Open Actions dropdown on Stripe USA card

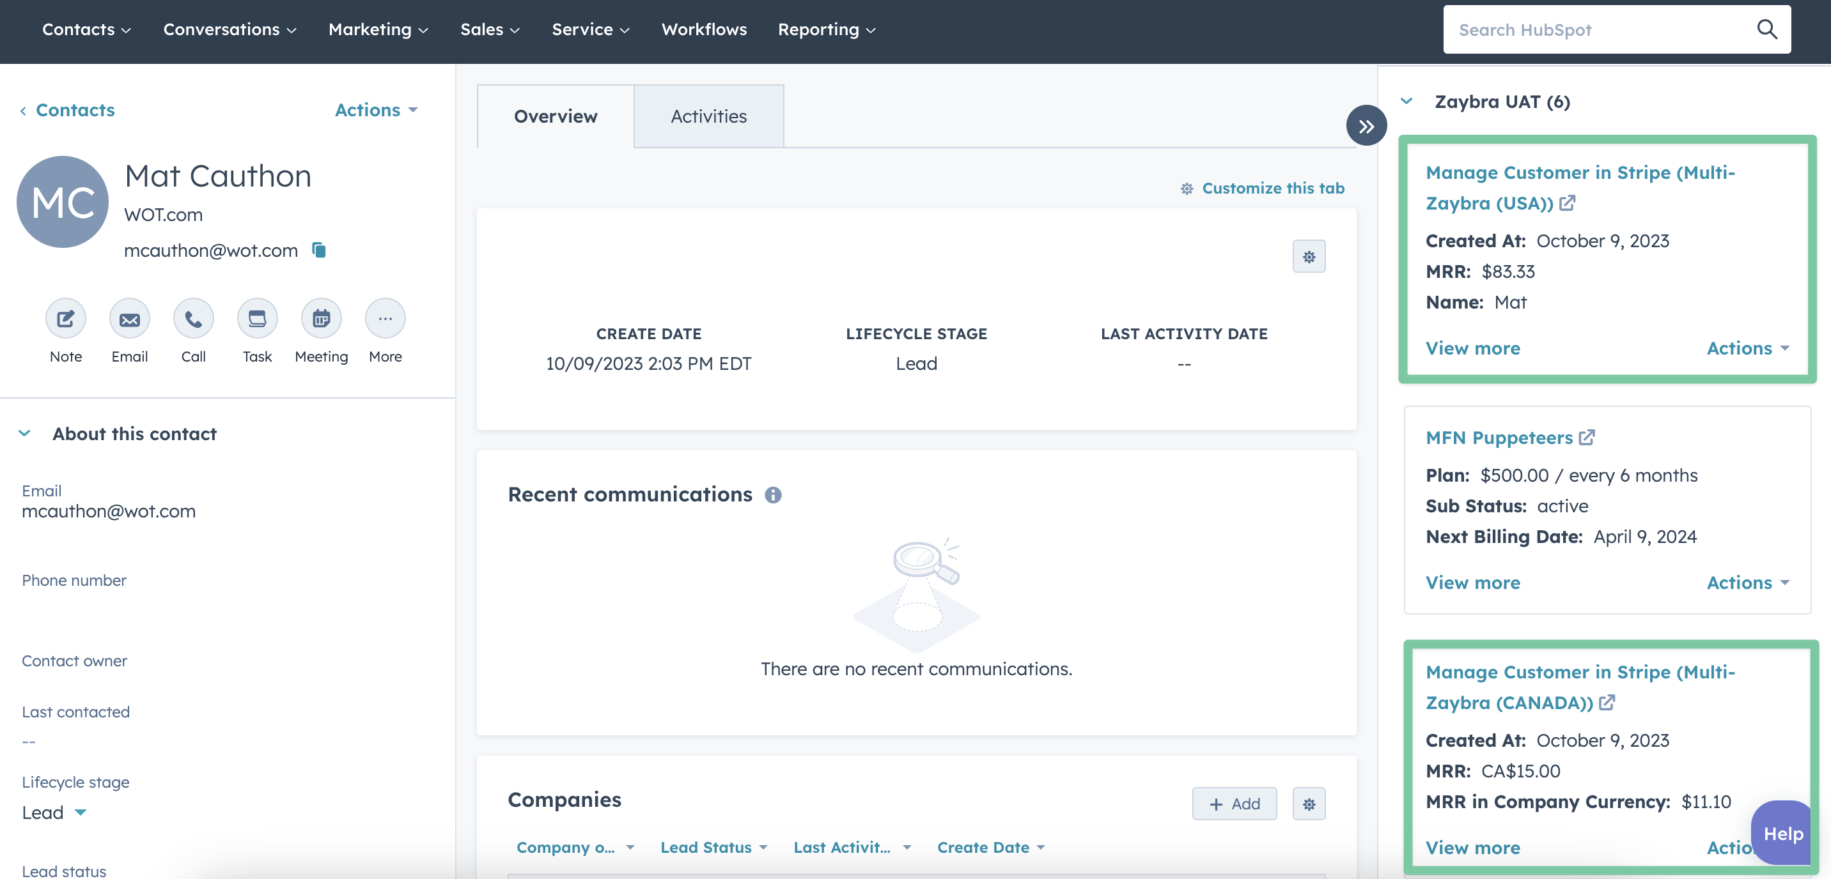(1748, 349)
